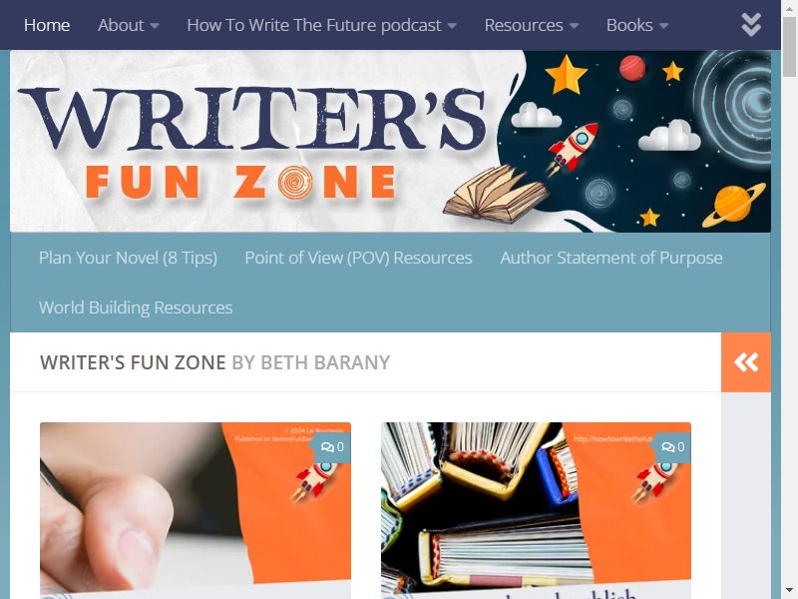
Task: Open Plan Your Novel (8 Tips) page
Action: pos(129,258)
